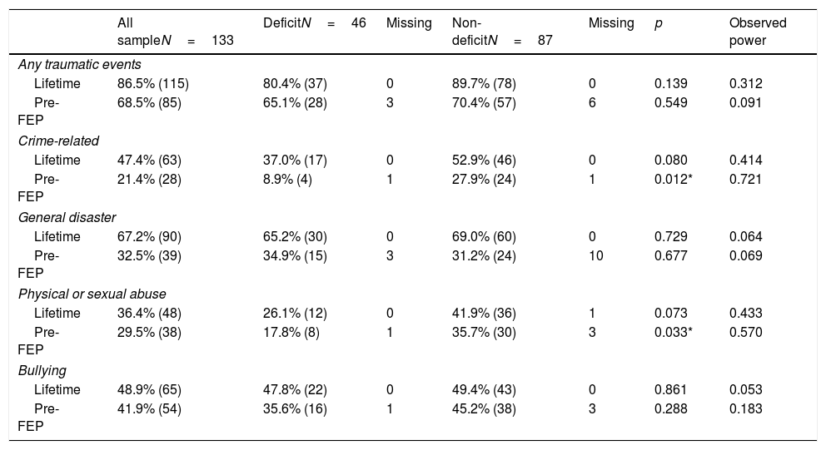
Task: Select the 'Deficit N = 46' header
Action: (x=314, y=24)
